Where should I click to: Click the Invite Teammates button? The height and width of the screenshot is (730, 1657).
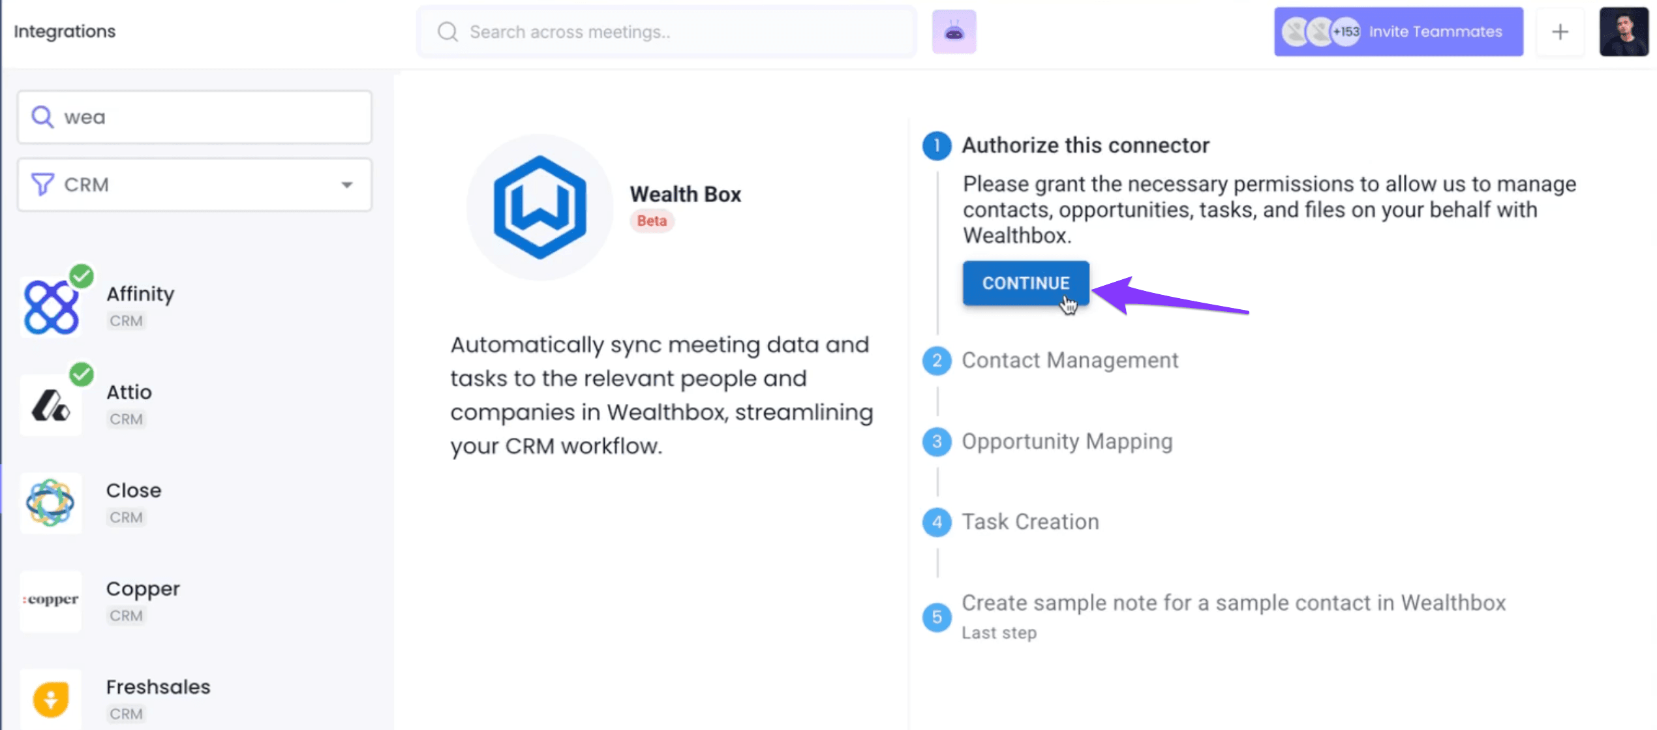pyautogui.click(x=1399, y=31)
